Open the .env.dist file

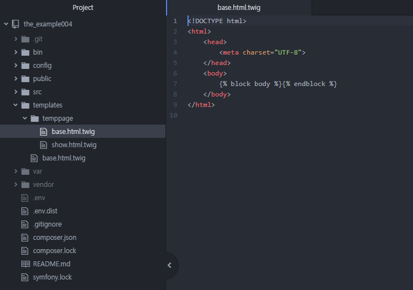(44, 211)
